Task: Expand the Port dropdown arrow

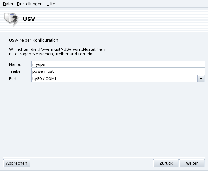Action: pyautogui.click(x=201, y=79)
